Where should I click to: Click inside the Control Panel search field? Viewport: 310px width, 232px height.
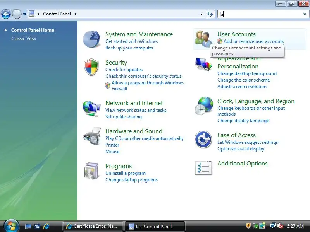coord(260,14)
